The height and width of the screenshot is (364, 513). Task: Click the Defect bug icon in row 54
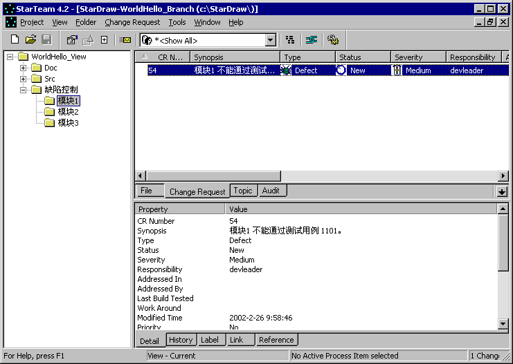286,70
